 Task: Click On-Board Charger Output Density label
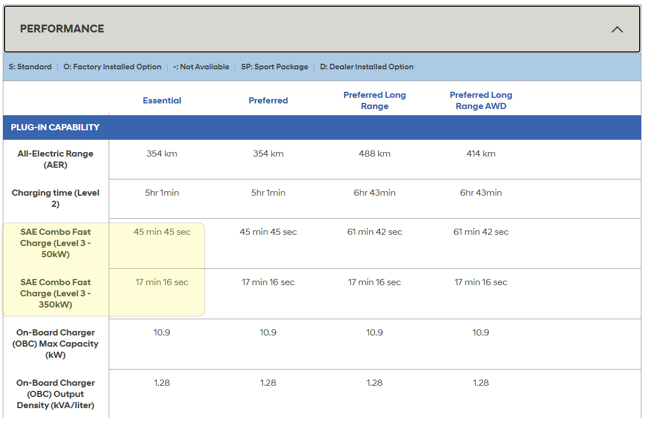tap(55, 394)
